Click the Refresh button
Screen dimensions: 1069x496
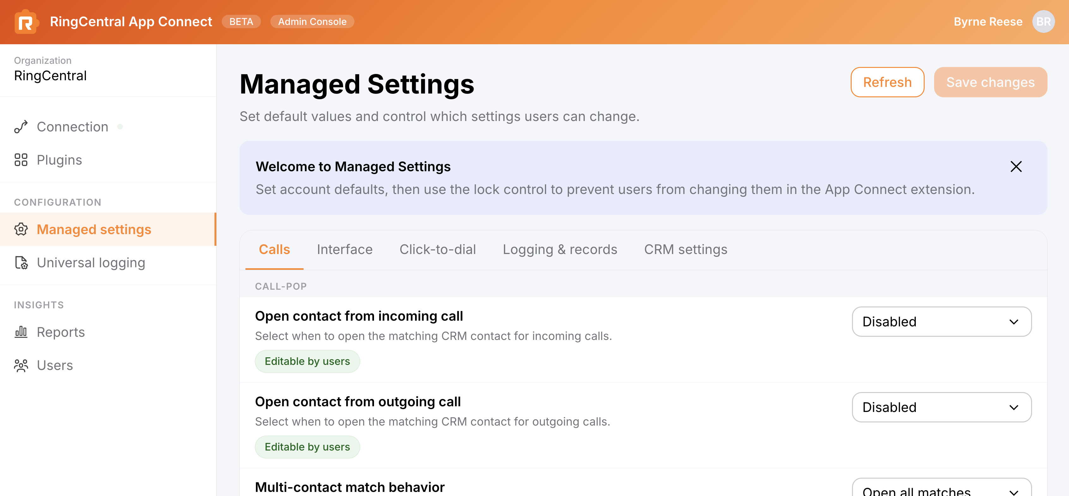(x=887, y=82)
